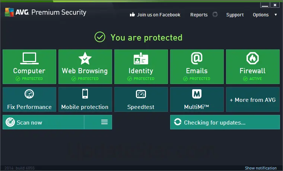Image resolution: width=283 pixels, height=171 pixels.
Task: Open the MultiMi M icon
Action: [x=197, y=94]
